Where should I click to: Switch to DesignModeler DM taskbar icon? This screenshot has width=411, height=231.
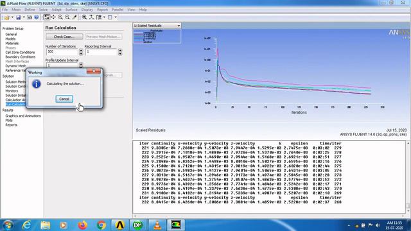point(138,225)
